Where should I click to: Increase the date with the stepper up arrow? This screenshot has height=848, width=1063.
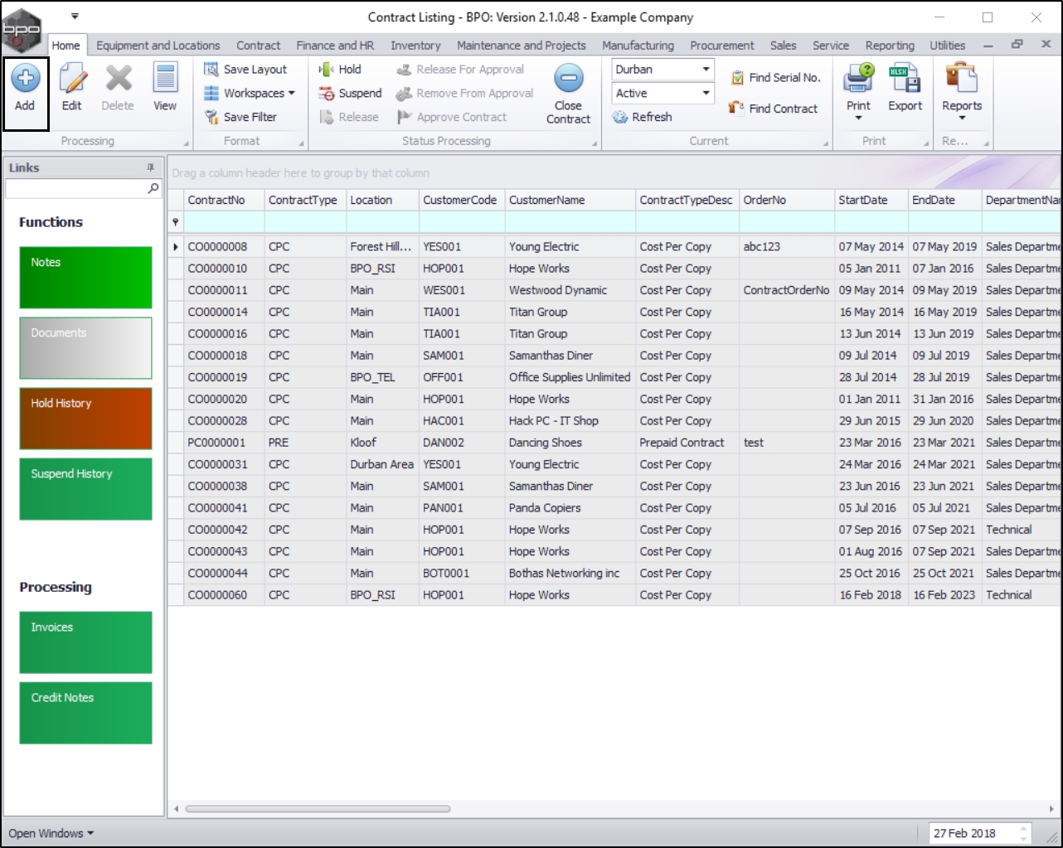pyautogui.click(x=1023, y=828)
